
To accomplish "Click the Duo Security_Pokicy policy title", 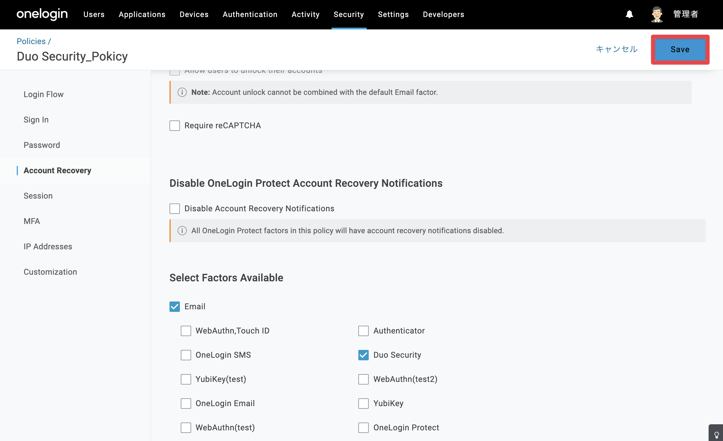I will pyautogui.click(x=72, y=56).
